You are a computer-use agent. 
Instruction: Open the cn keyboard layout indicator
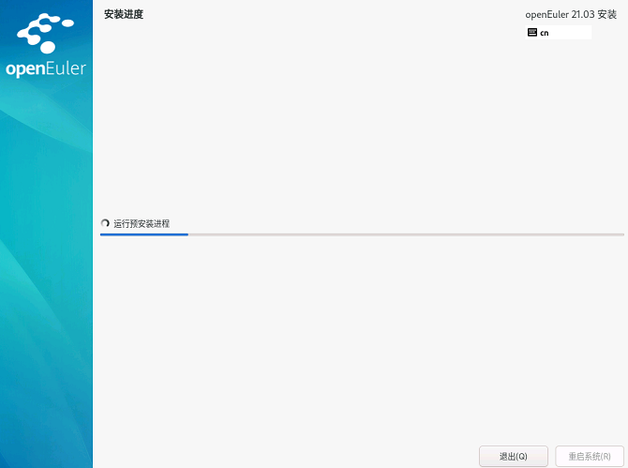[x=558, y=33]
